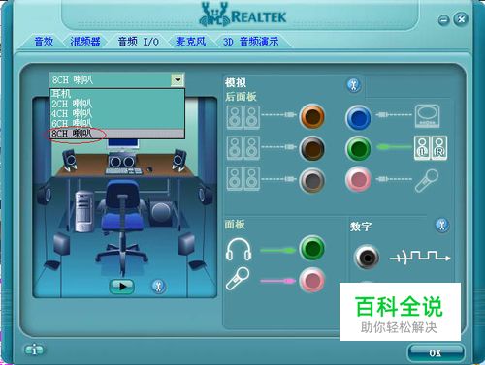485x365 pixels.
Task: Choose 4CH 喇叭 from the list
Action: point(117,113)
